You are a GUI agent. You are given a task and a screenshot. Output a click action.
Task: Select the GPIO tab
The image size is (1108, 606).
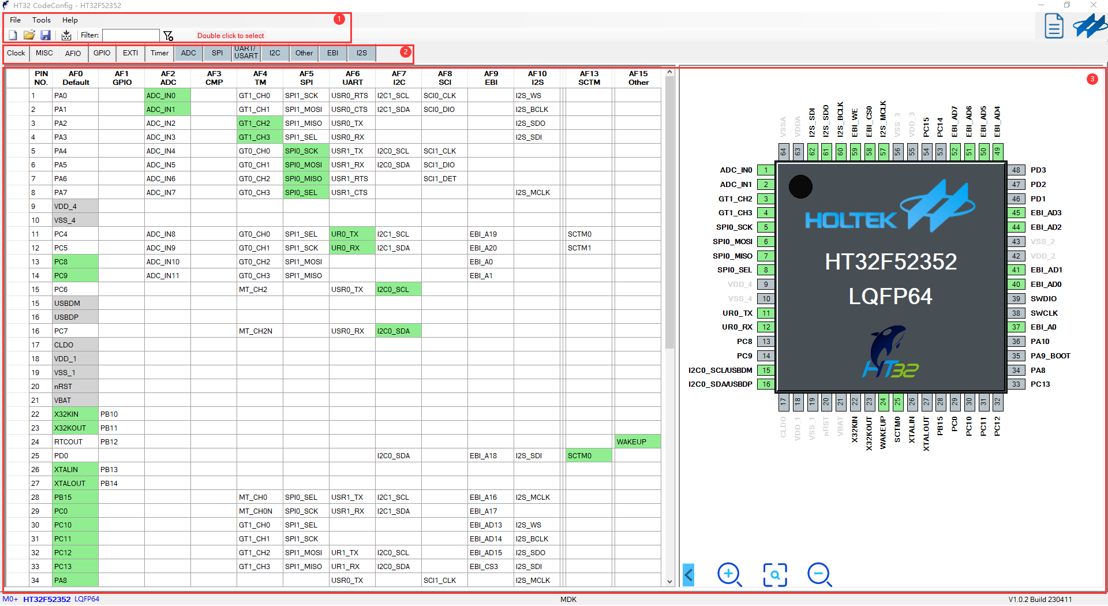102,53
